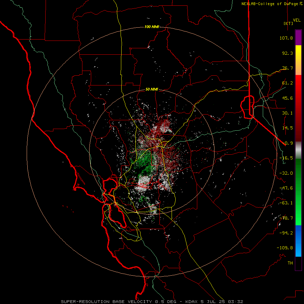Image resolution: width=304 pixels, height=304 pixels.
Task: Click the -78.7 legend value
Action: (x=286, y=218)
